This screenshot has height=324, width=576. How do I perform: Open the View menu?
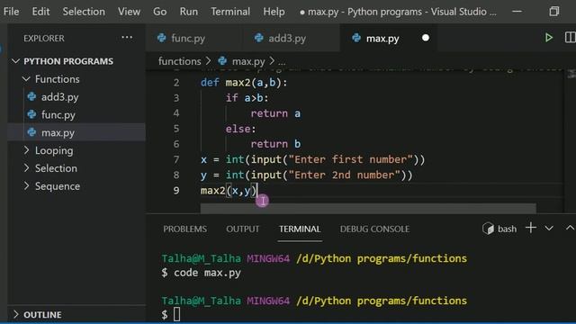[x=129, y=12]
